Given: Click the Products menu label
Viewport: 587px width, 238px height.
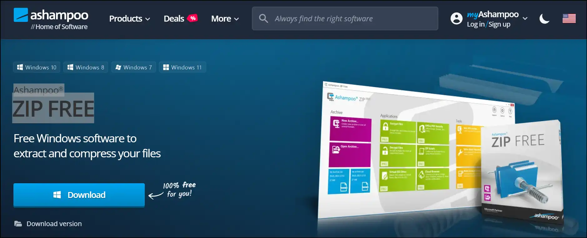Looking at the screenshot, I should point(126,19).
